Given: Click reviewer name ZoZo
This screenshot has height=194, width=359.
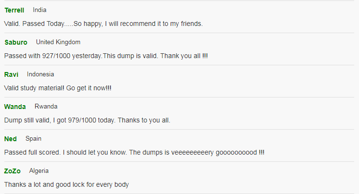Looking at the screenshot, I should [x=12, y=171].
